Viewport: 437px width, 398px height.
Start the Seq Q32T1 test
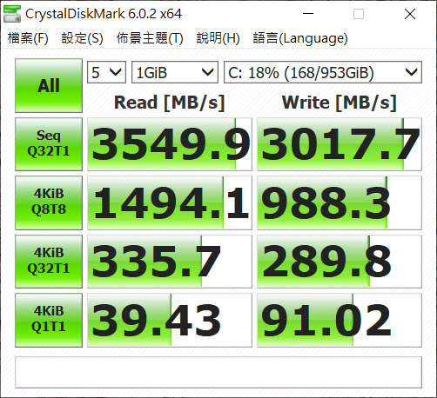[x=49, y=144]
